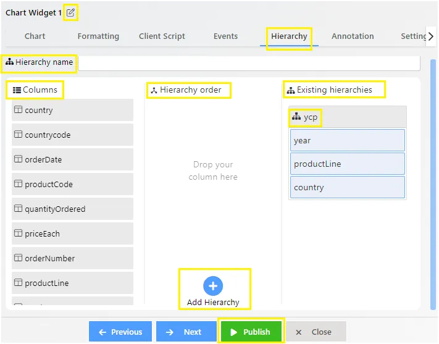The width and height of the screenshot is (439, 344).
Task: Go to the Previous step
Action: tap(120, 332)
